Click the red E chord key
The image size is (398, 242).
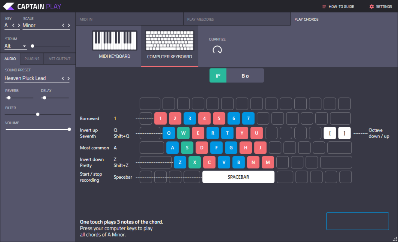click(x=198, y=133)
